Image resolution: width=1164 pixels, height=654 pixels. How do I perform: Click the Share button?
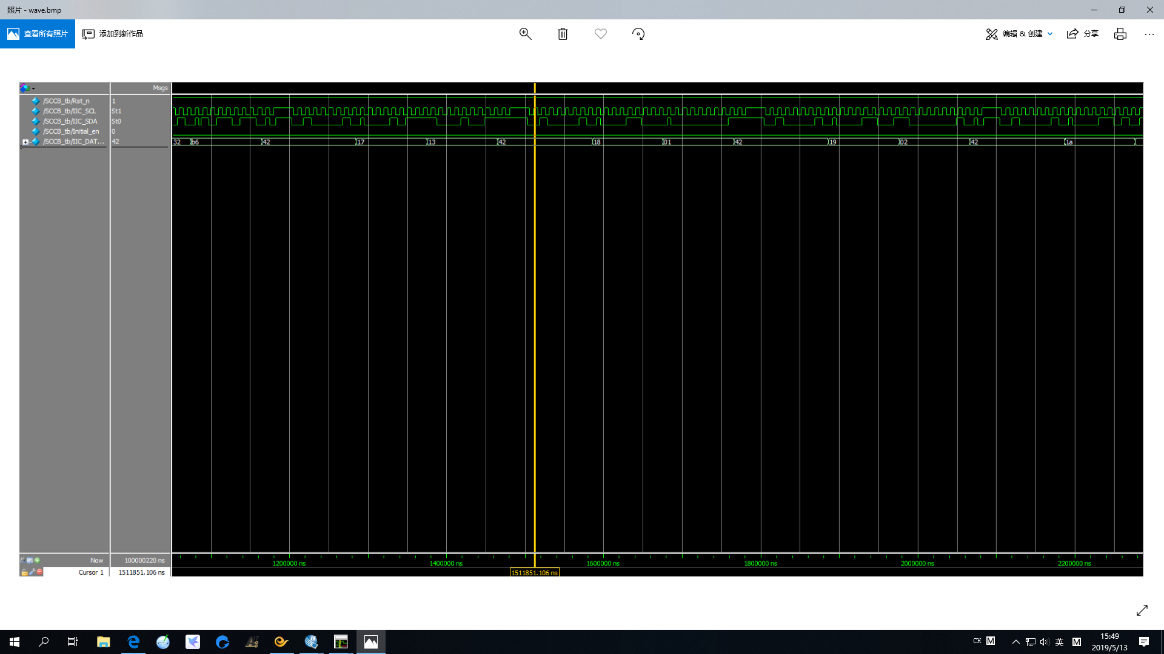pyautogui.click(x=1083, y=34)
